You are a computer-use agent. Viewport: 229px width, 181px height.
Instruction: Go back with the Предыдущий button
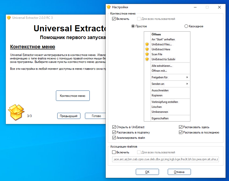69,116
